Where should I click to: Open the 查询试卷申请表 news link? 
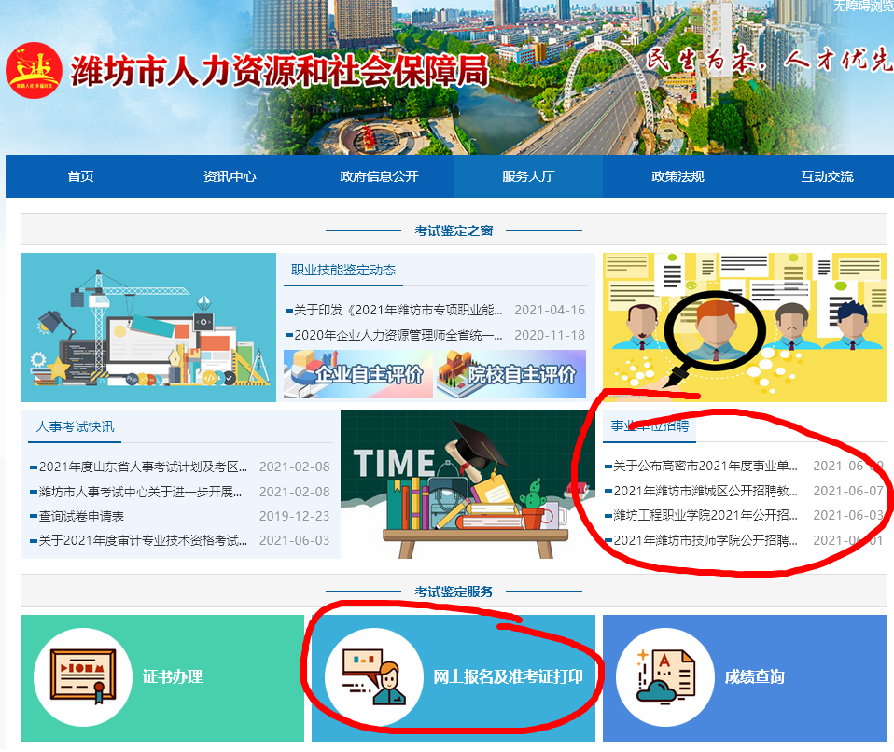(x=81, y=516)
